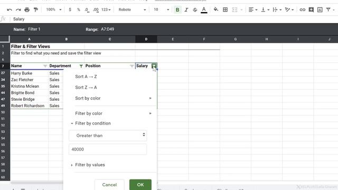Decrease decimal places
338x190 pixels.
(x=87, y=9)
